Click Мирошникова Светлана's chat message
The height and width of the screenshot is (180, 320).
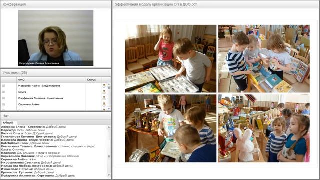[x=31, y=163]
